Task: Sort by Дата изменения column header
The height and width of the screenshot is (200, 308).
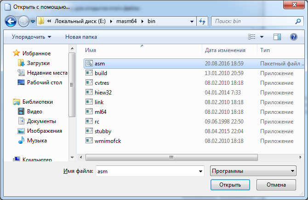Action: coord(225,50)
